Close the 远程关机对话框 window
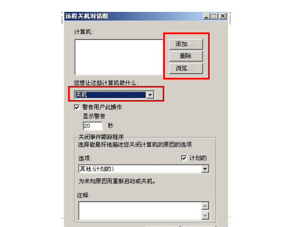 pyautogui.click(x=223, y=16)
